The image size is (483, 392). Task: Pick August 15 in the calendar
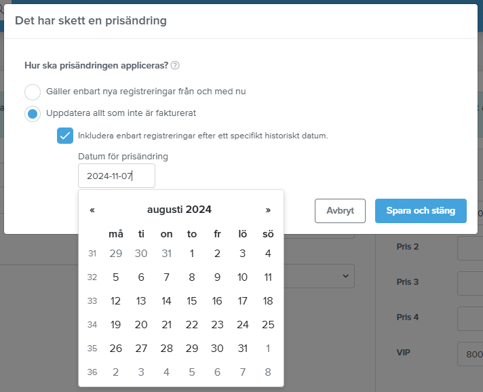click(x=191, y=301)
